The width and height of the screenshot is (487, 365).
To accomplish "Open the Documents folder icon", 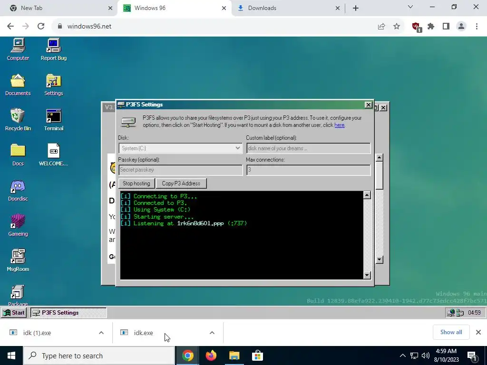I will (x=18, y=85).
